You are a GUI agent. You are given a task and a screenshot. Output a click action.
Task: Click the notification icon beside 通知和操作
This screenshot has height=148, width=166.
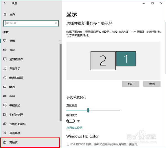(5, 59)
